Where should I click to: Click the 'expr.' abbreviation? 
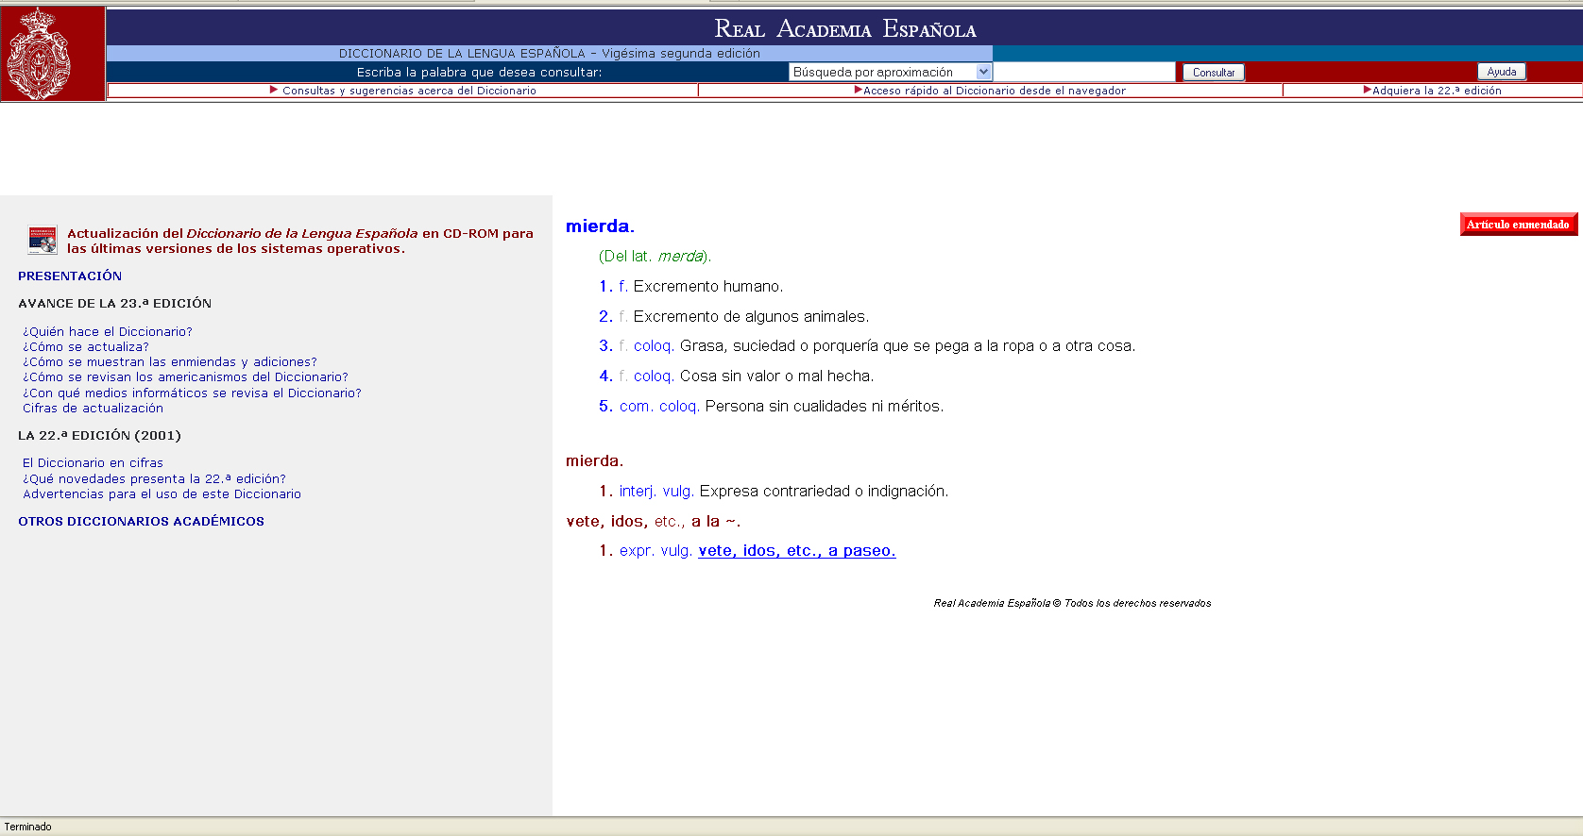[638, 551]
